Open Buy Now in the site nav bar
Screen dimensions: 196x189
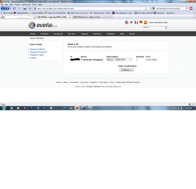pos(72,34)
